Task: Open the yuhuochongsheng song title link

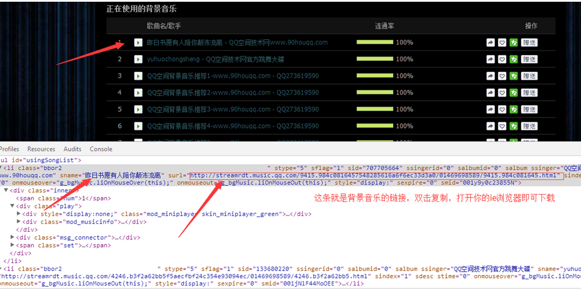Action: click(216, 59)
